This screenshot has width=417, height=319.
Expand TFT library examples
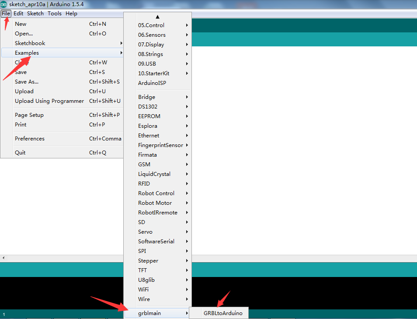tap(158, 270)
